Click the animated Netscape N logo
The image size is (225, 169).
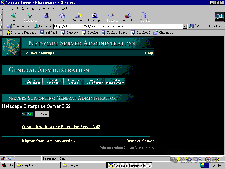219,17
